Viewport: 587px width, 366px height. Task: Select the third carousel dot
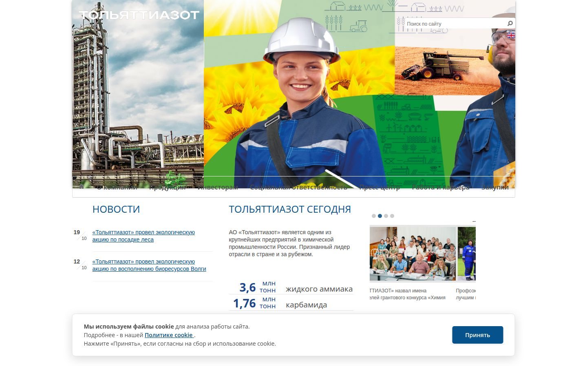point(386,216)
